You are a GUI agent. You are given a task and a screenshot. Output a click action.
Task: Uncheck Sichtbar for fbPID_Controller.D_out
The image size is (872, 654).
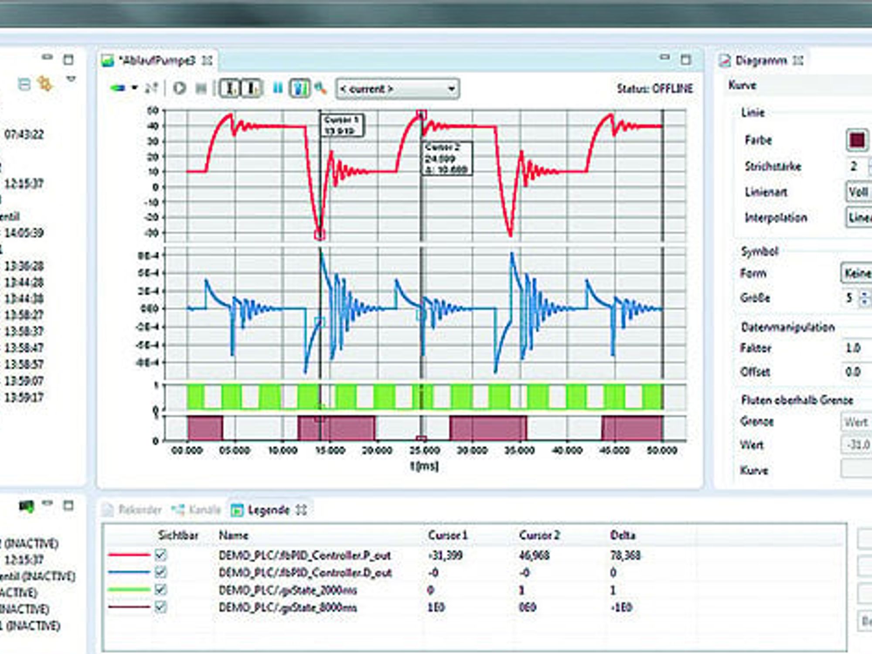pos(160,572)
